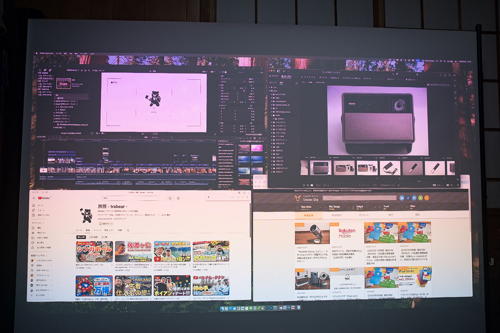The image size is (500, 333).
Task: Switch to the ローカル tab in Lightroom
Action: coord(286,77)
